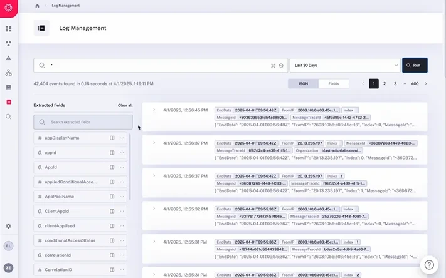Expand the 12:55:32 PM log event

pos(154,209)
